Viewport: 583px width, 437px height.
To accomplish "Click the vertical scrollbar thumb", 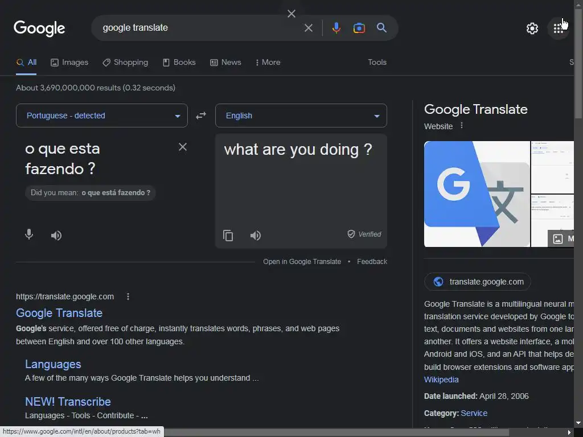I will 578,64.
